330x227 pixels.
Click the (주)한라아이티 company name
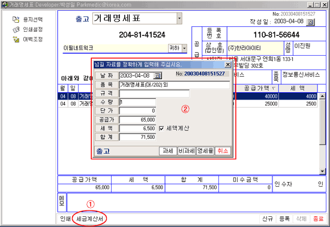point(256,48)
